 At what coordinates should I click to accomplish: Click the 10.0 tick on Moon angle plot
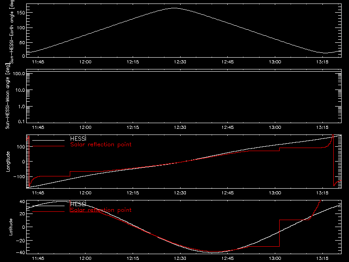[x=20, y=90]
